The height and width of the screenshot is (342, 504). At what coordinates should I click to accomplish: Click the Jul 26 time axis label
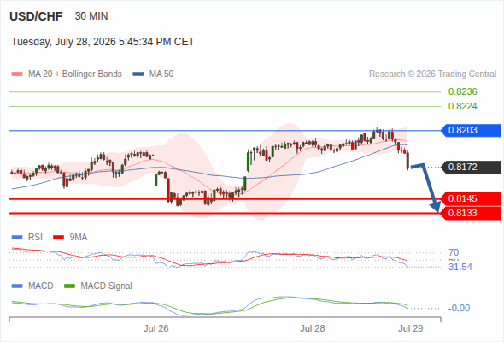[155, 328]
